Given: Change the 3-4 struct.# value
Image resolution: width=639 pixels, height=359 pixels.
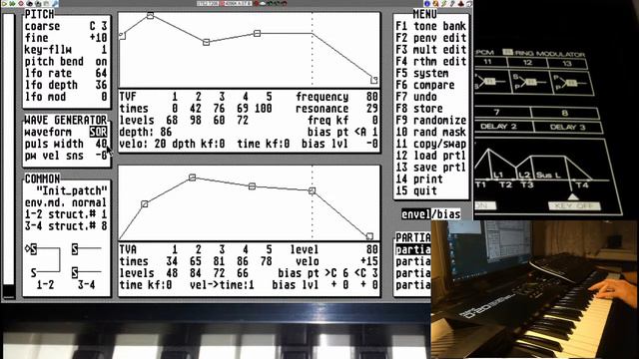Looking at the screenshot, I should point(104,226).
